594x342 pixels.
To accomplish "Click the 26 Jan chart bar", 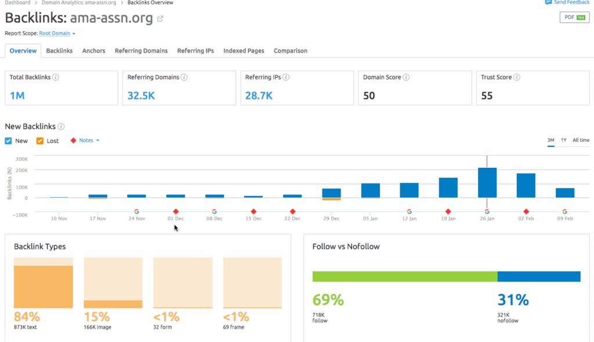I will (x=487, y=182).
